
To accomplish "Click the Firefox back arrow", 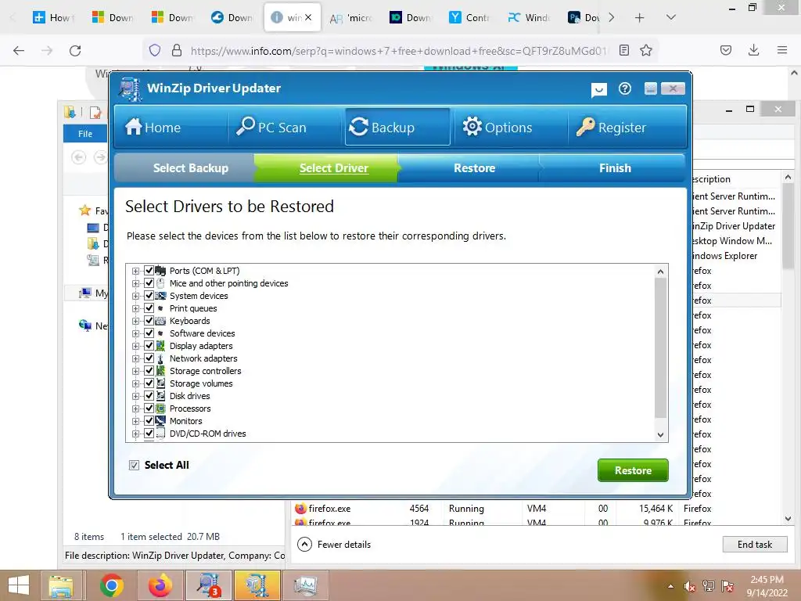I will 19,50.
